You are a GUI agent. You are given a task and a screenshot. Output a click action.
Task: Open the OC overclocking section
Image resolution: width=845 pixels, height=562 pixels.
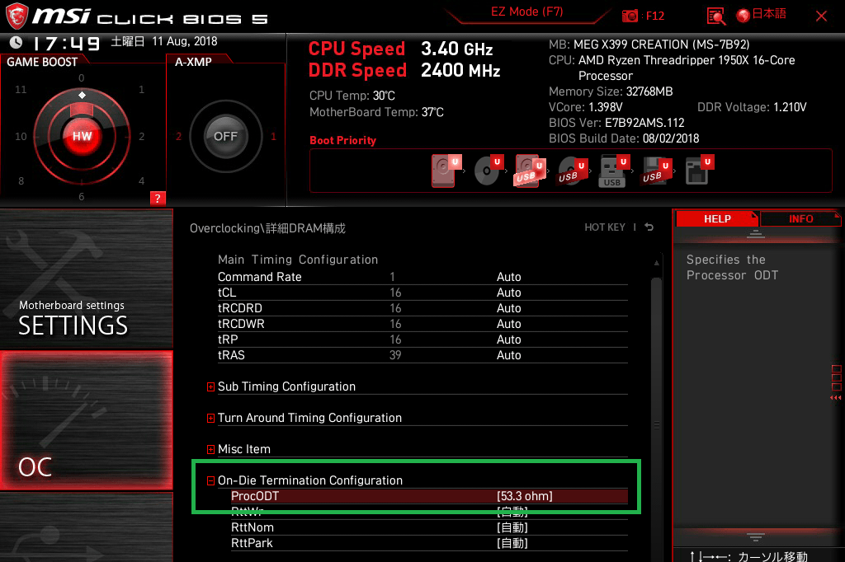point(86,420)
